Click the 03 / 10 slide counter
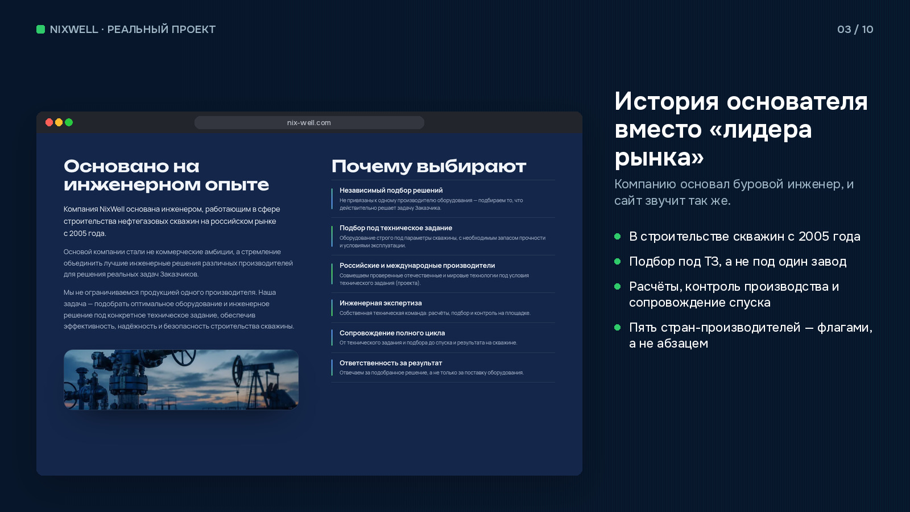910x512 pixels. [855, 29]
